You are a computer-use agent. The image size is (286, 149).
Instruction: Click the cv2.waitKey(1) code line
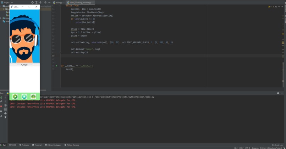(x=79, y=53)
